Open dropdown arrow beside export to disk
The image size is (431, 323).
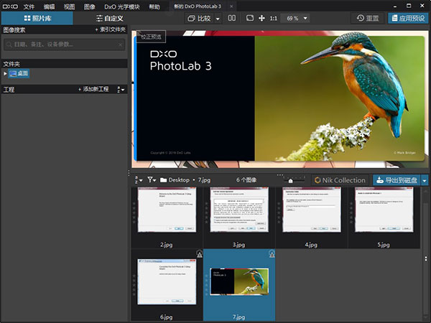click(425, 179)
